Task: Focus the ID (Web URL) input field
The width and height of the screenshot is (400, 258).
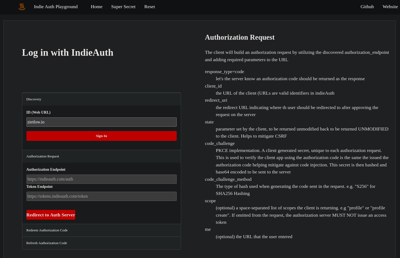Action: click(101, 122)
